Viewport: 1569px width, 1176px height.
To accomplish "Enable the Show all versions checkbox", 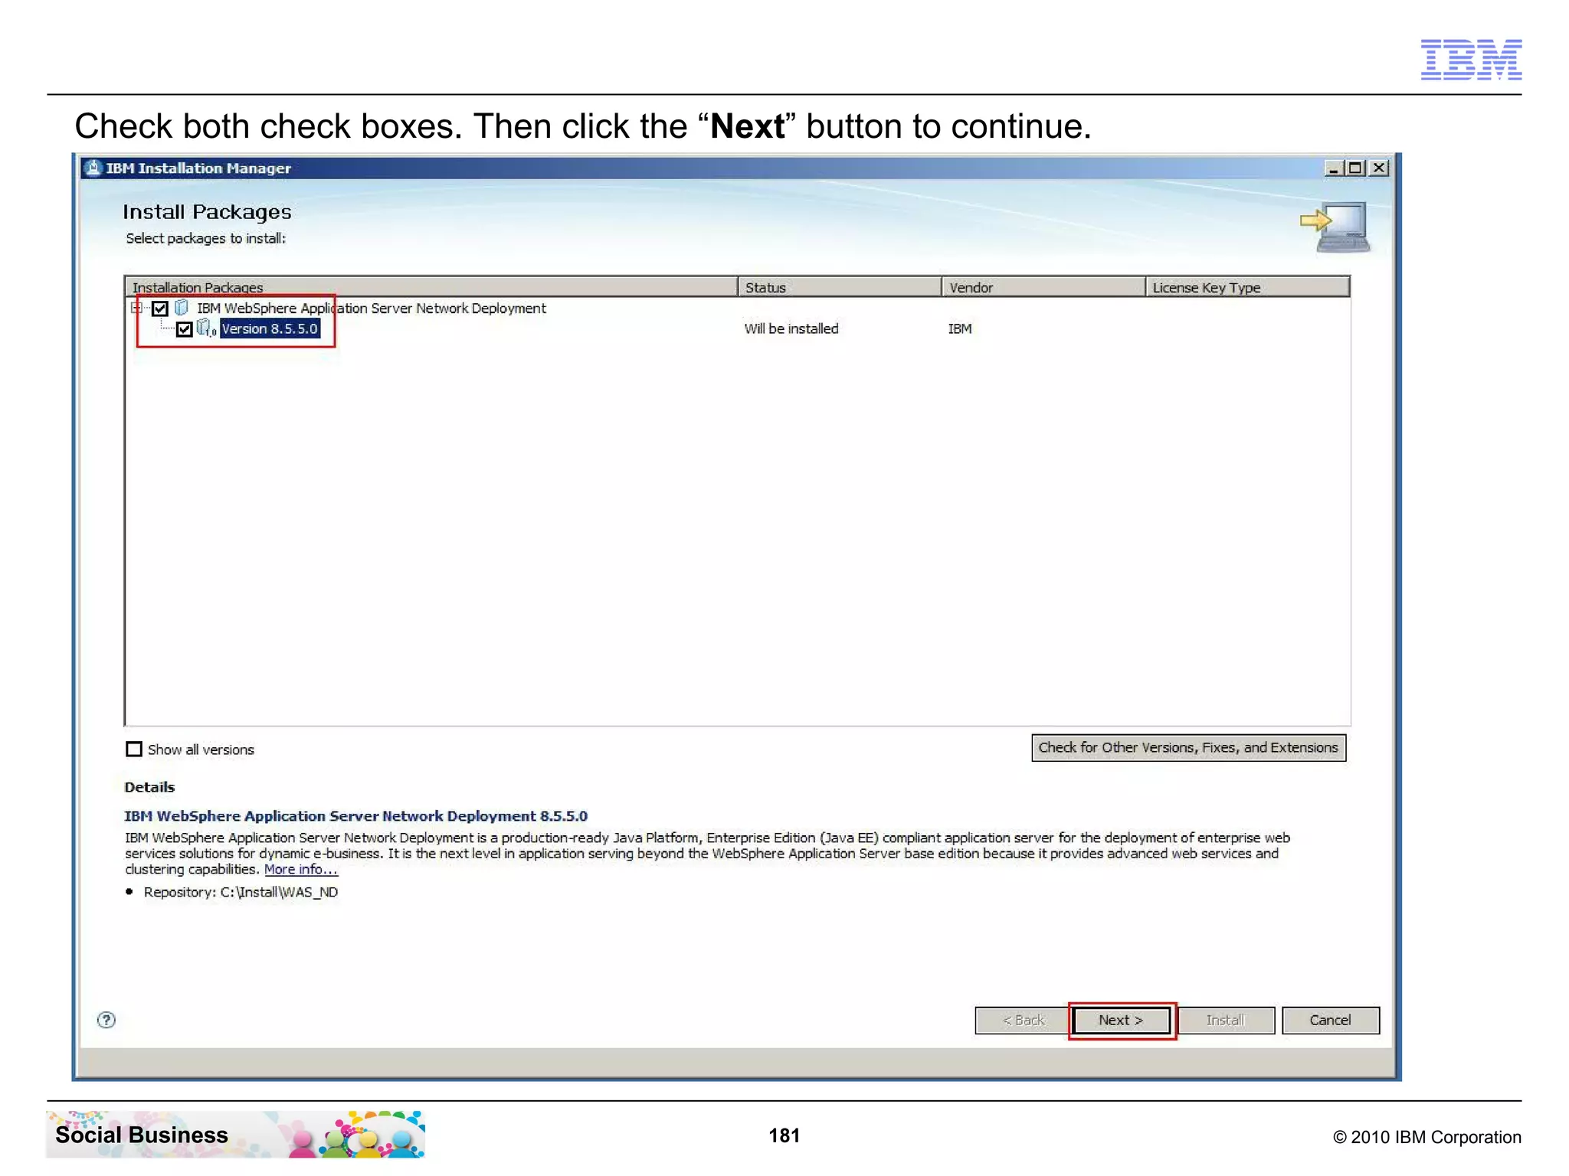I will pos(134,749).
